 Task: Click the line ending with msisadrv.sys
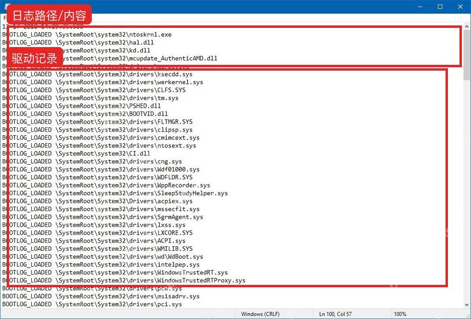101,296
